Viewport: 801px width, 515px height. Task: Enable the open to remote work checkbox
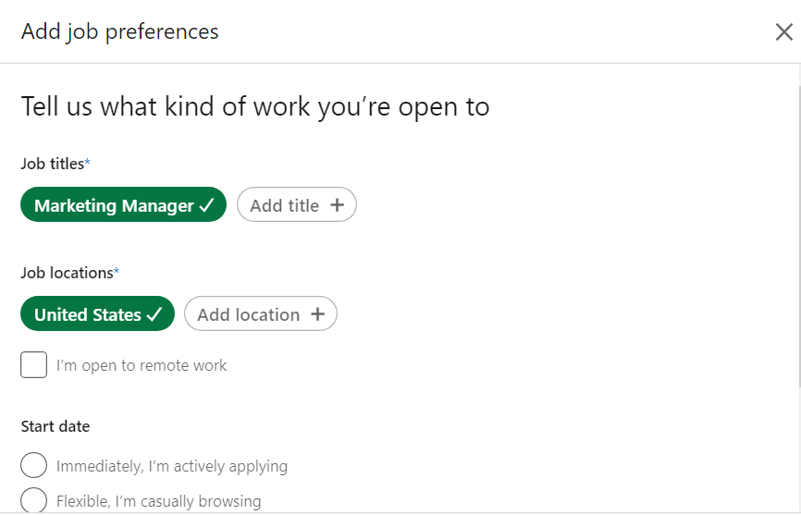tap(34, 365)
